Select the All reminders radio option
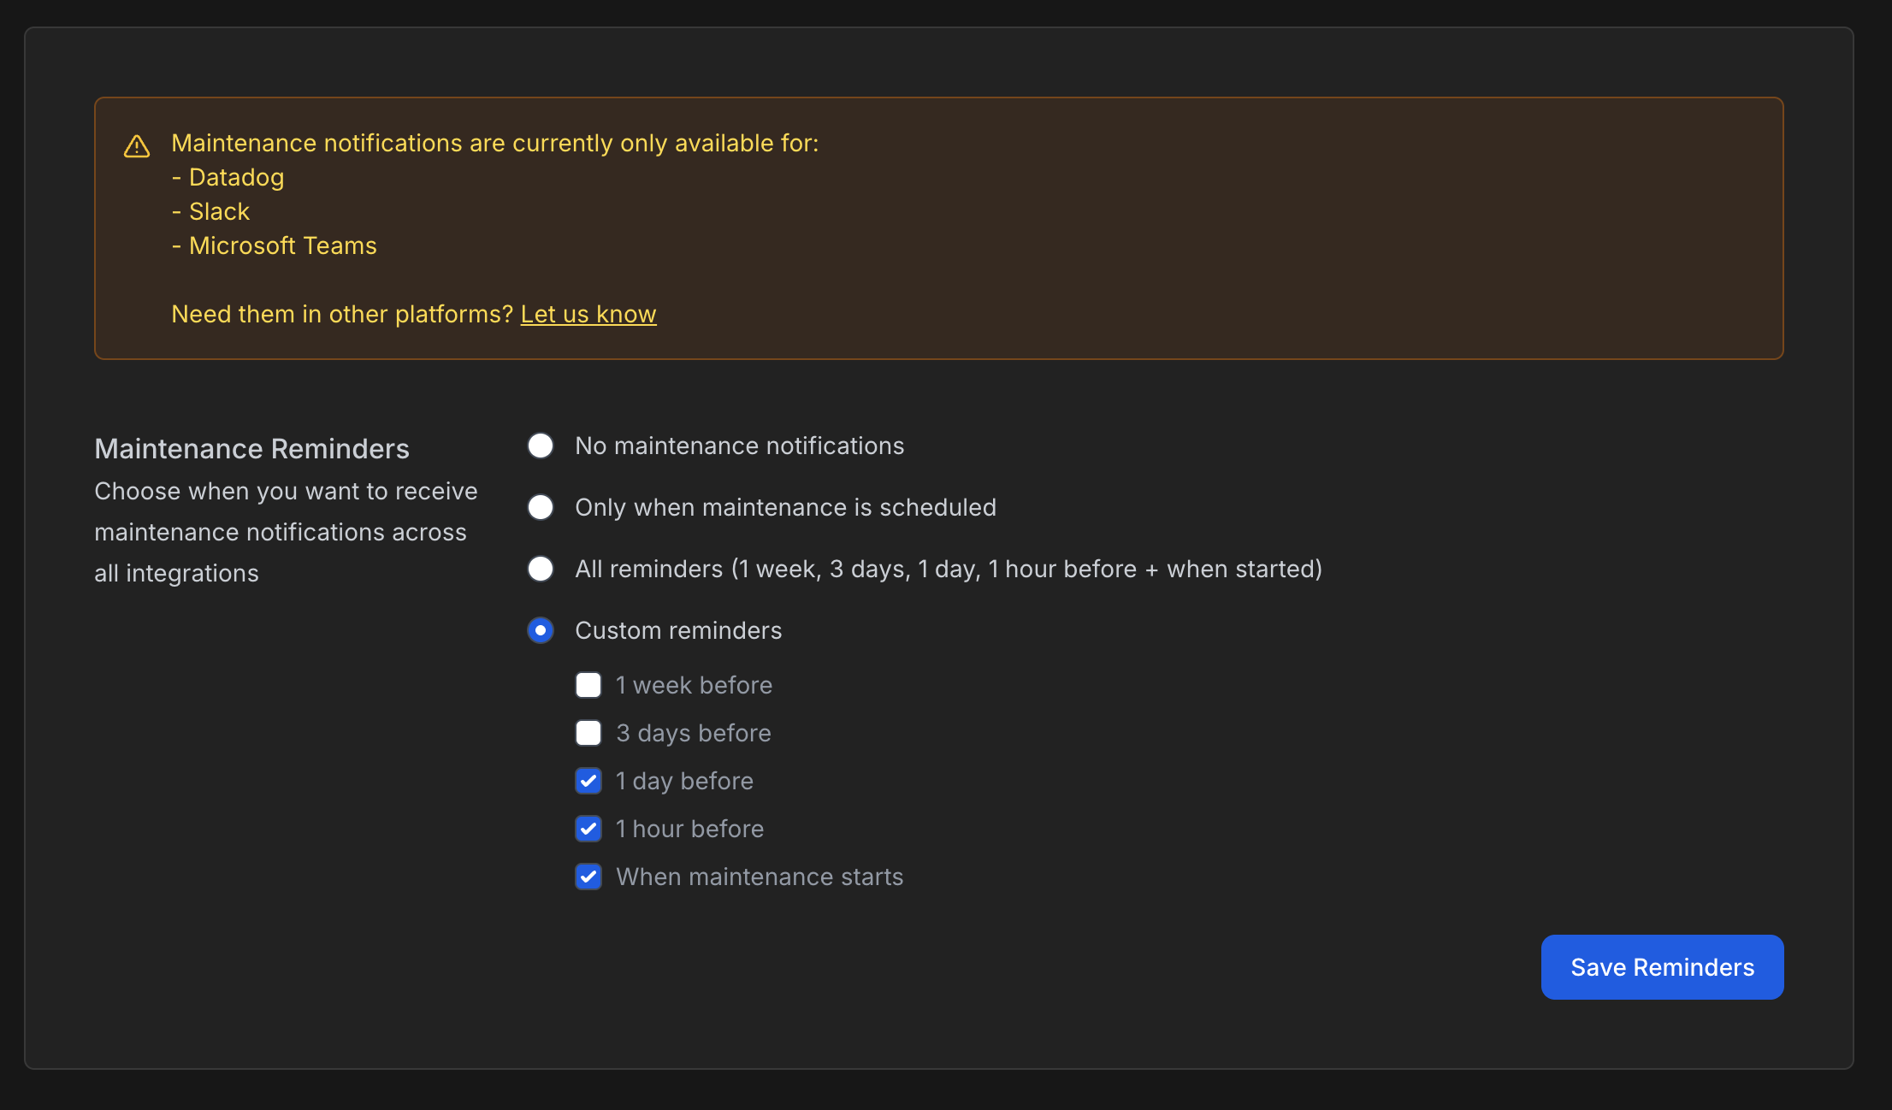The image size is (1892, 1110). click(541, 569)
